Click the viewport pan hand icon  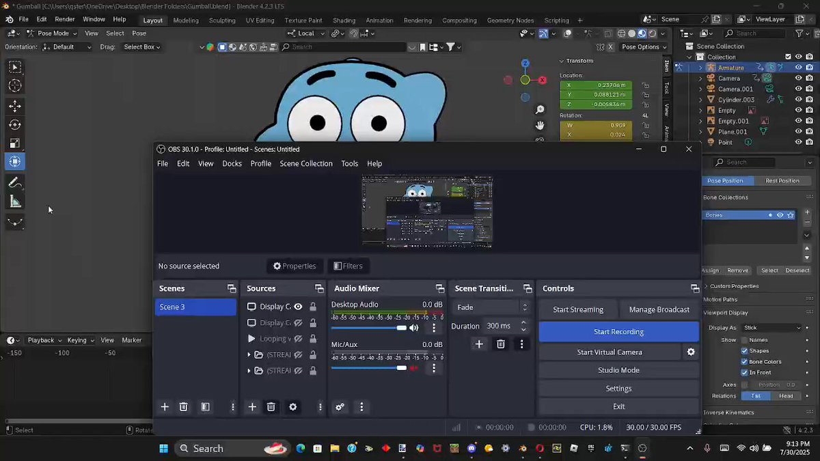click(x=540, y=126)
